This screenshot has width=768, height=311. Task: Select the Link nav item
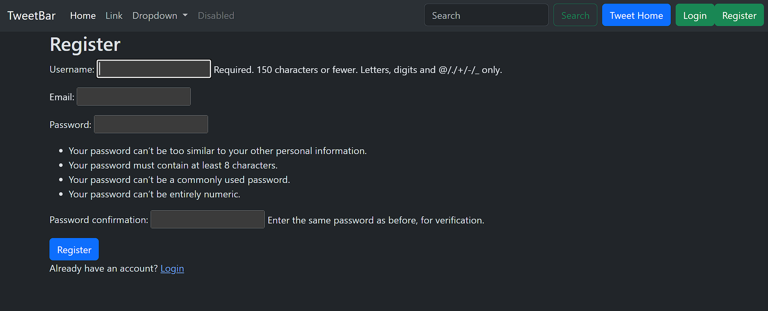coord(114,16)
